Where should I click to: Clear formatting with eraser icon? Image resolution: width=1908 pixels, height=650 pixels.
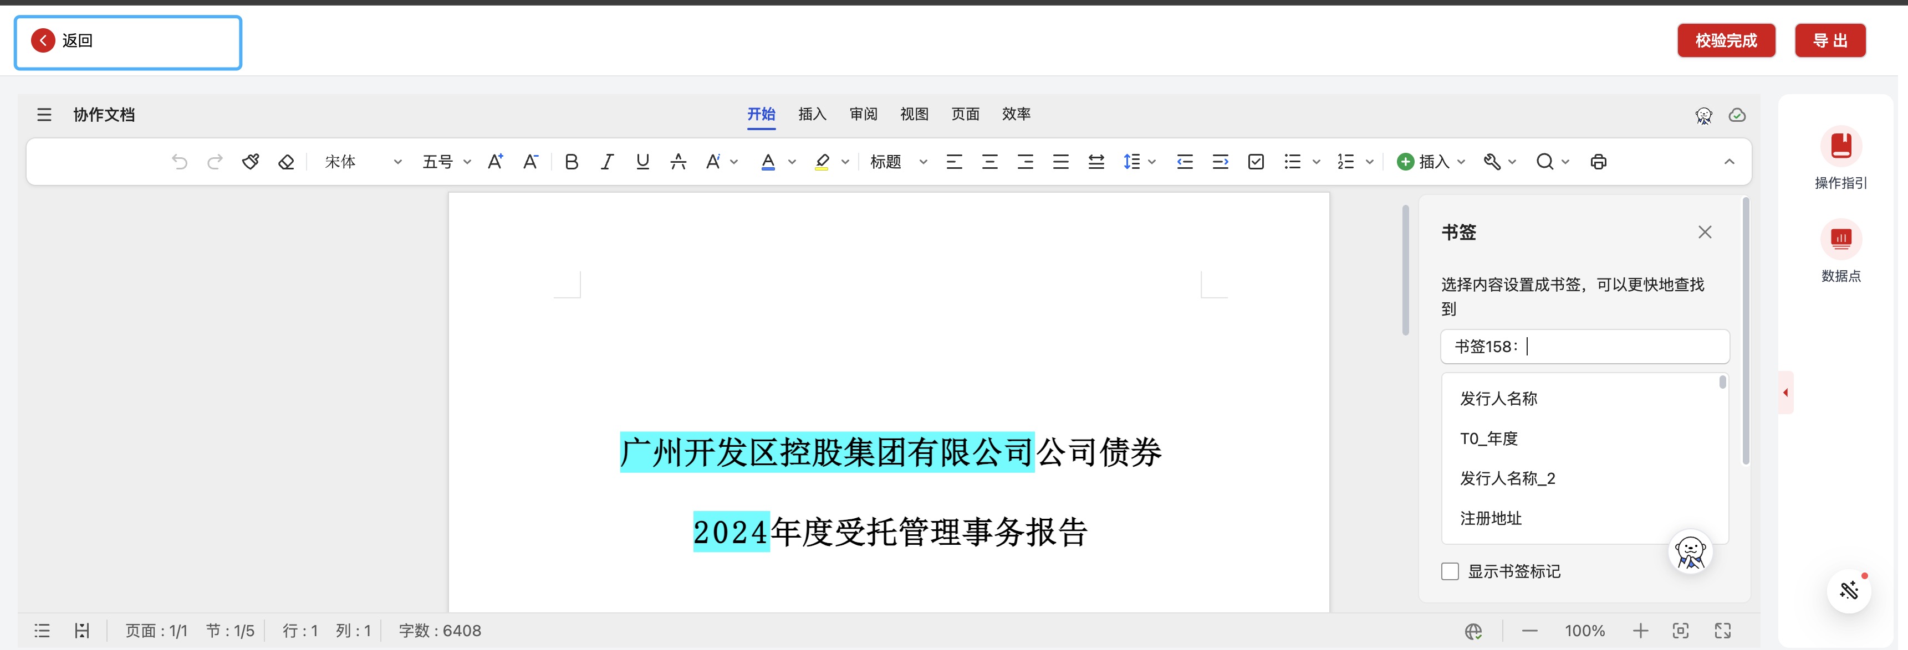[x=286, y=161]
